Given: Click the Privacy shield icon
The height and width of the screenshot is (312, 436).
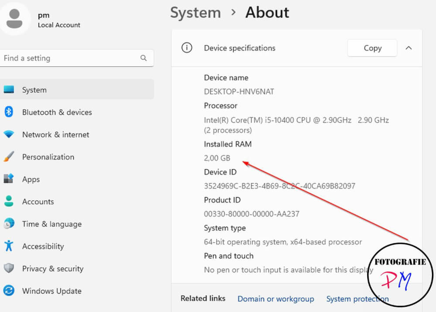Looking at the screenshot, I should 9,268.
